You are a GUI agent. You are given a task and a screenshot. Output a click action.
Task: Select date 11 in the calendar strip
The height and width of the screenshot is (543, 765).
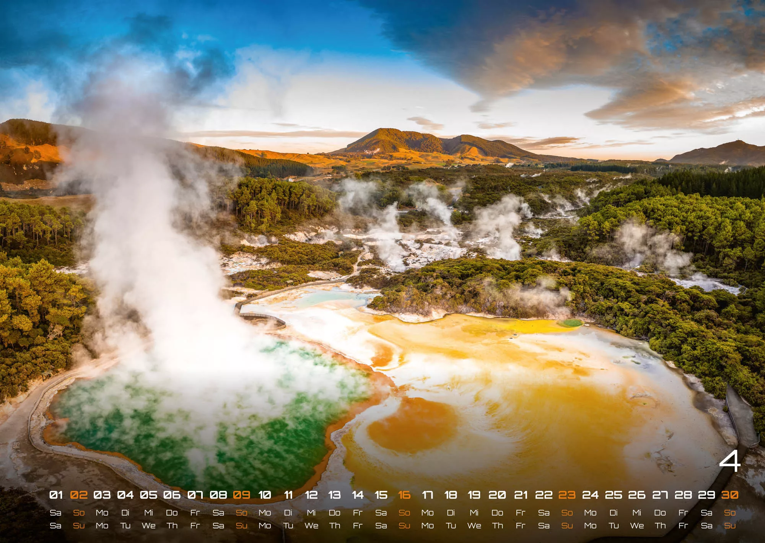288,495
